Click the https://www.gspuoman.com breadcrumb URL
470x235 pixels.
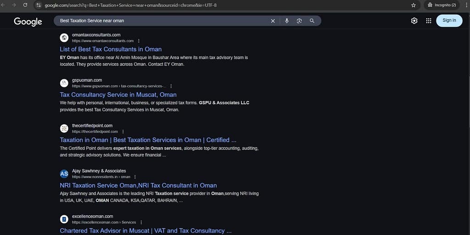coord(119,86)
